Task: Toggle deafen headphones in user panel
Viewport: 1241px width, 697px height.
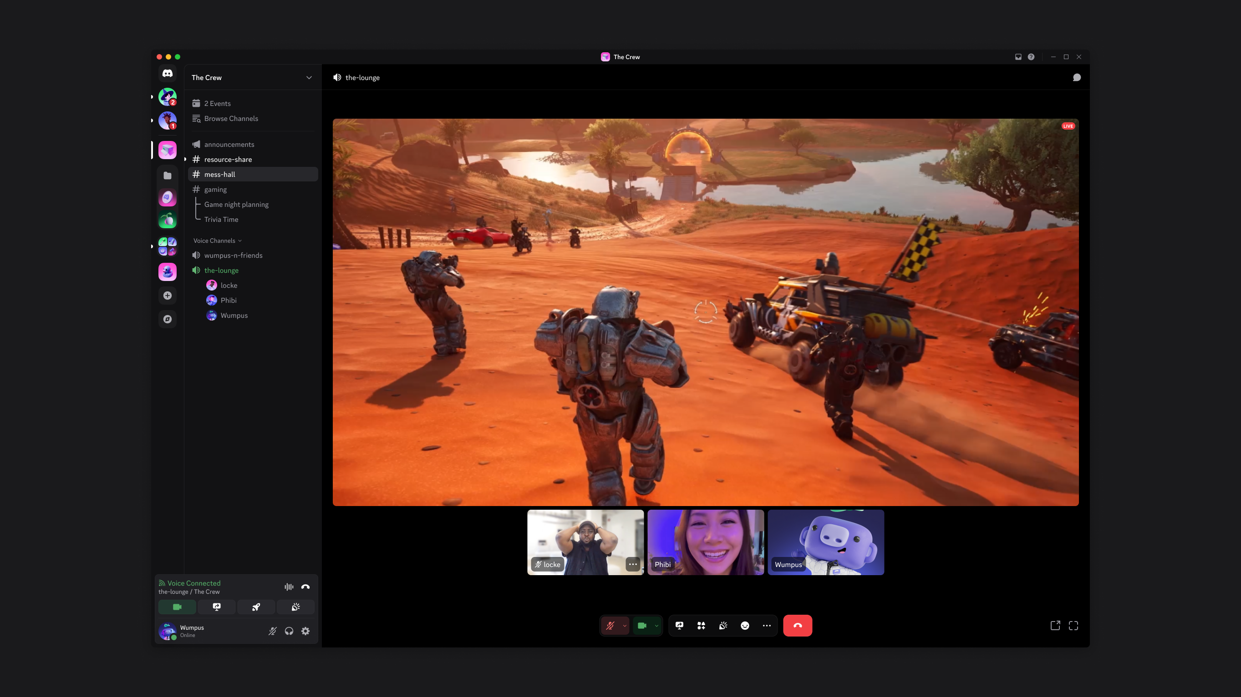Action: [x=289, y=631]
